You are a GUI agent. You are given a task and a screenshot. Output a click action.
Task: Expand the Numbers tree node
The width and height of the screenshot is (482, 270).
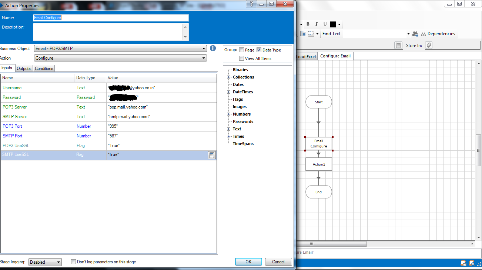coord(229,114)
